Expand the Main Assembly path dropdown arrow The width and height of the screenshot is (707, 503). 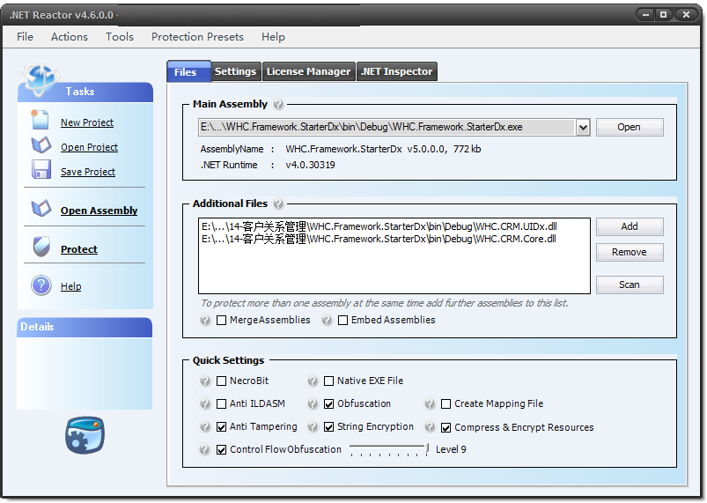pyautogui.click(x=583, y=128)
